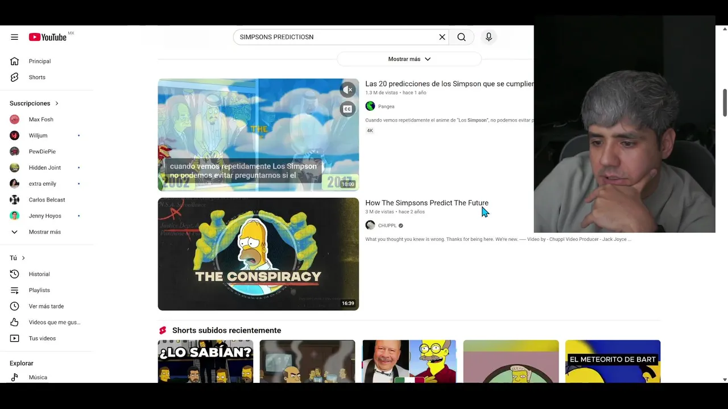This screenshot has height=409, width=728.
Task: Click the Playlists list icon
Action: pyautogui.click(x=15, y=290)
